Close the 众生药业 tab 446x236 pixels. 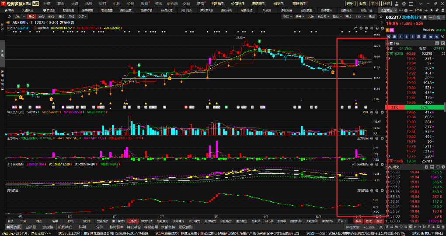click(x=396, y=10)
